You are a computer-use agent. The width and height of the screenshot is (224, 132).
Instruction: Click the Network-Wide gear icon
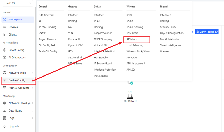(5, 73)
